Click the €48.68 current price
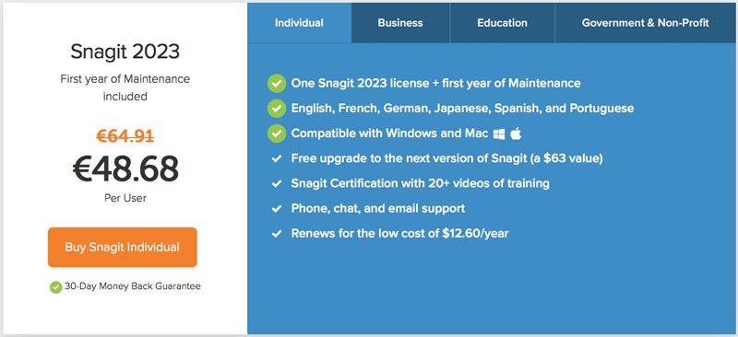738x337 pixels. (125, 168)
